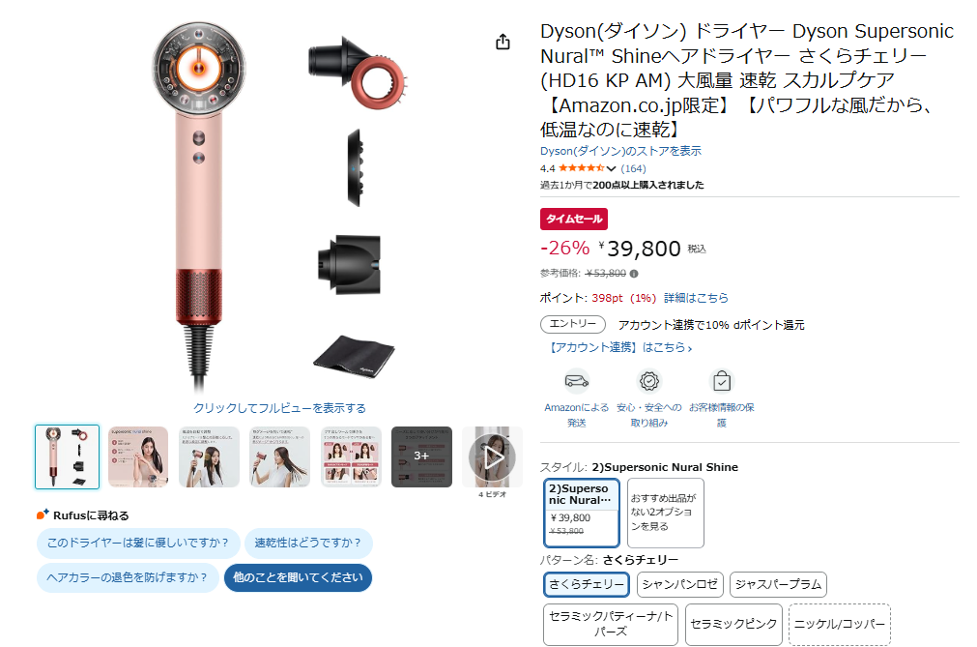977x647 pixels.
Task: Open the アカウント連携 はこちら link chevron
Action: point(690,348)
